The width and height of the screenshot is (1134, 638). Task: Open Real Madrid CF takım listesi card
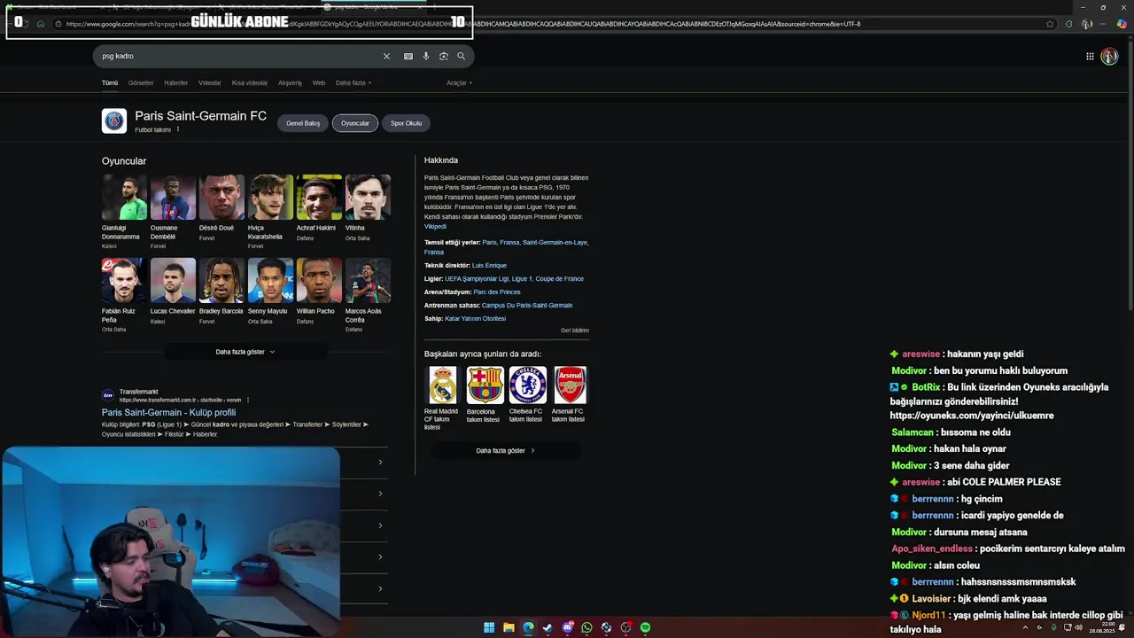point(442,398)
